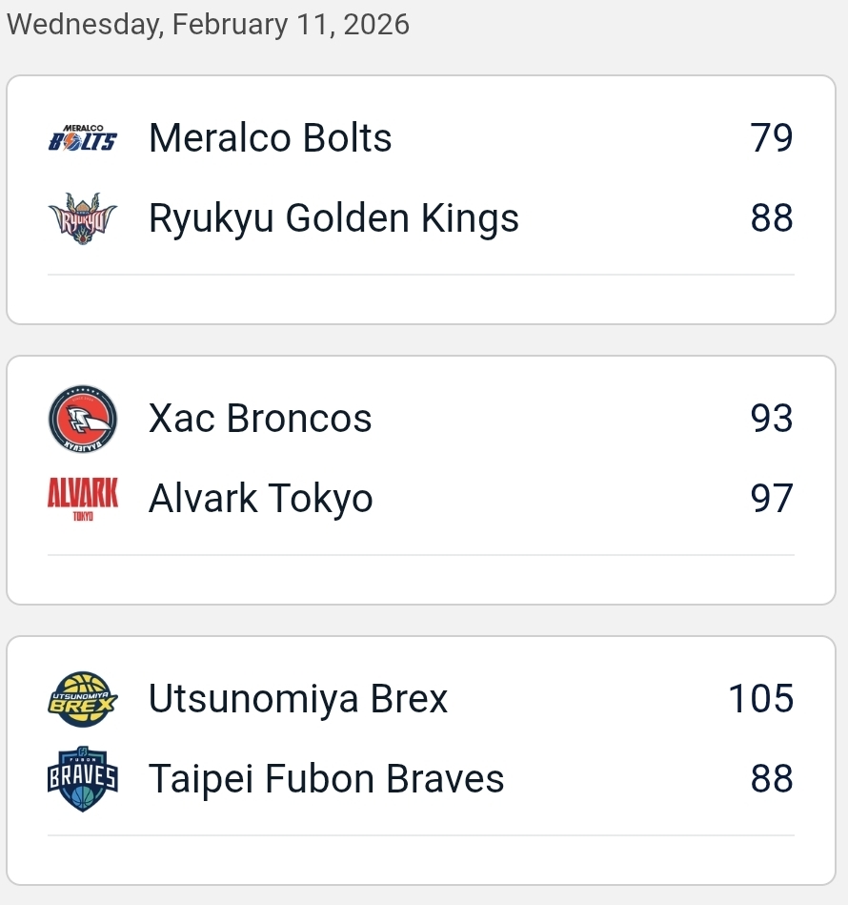Select Taipei Fubon Braves' score of 88
The width and height of the screenshot is (848, 905).
[772, 779]
